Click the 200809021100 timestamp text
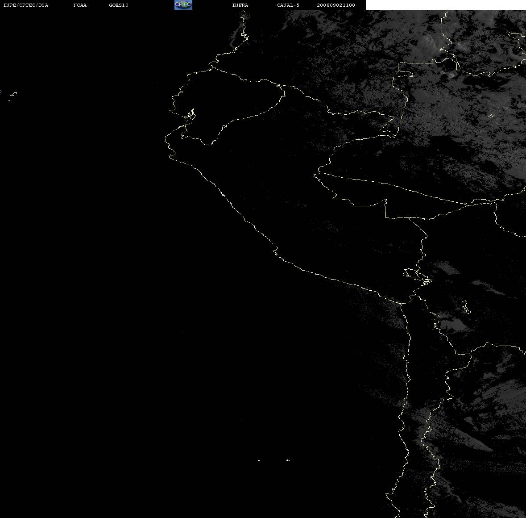 tap(336, 5)
